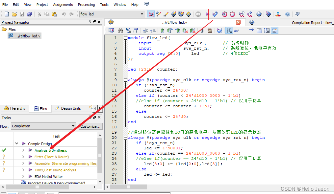The height and width of the screenshot is (194, 334).
Task: Collapse the code fold at module flow_led
Action: click(x=126, y=38)
